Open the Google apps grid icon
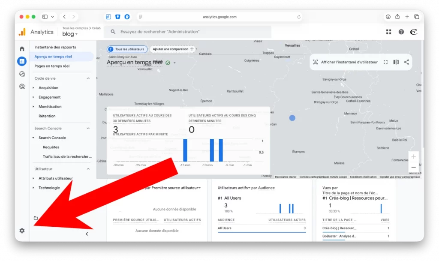Image resolution: width=439 pixels, height=261 pixels. (x=388, y=32)
